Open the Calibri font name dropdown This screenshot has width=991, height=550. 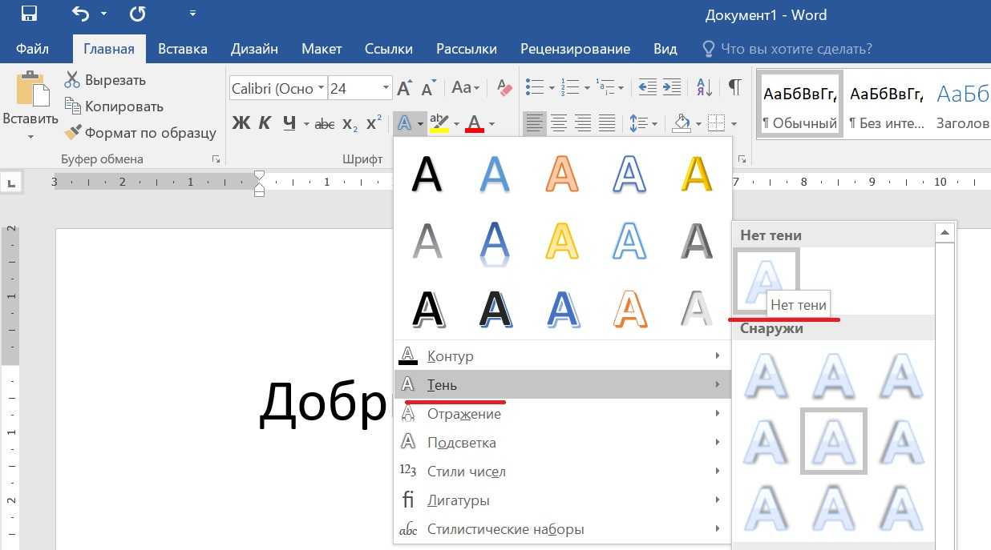(x=322, y=88)
